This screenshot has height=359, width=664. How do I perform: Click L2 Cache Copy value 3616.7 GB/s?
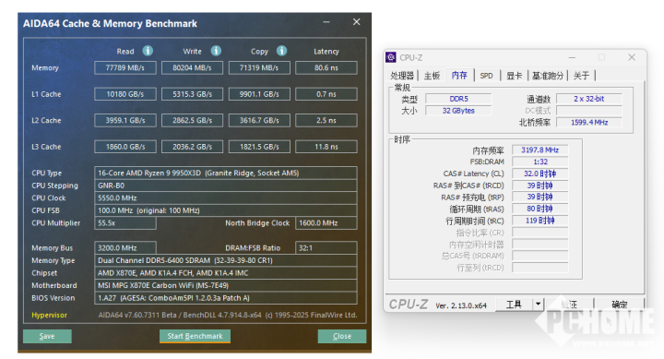click(259, 120)
